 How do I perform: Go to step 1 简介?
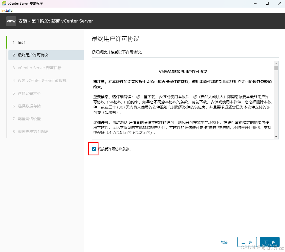coord(46,42)
